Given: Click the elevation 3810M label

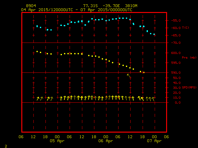Looking at the screenshot, I should [x=131, y=6].
